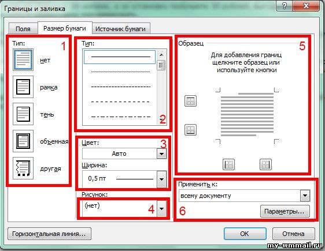Viewport: 325px width, 251px height.
Task: Select the dash-dot line style
Action: point(120,117)
